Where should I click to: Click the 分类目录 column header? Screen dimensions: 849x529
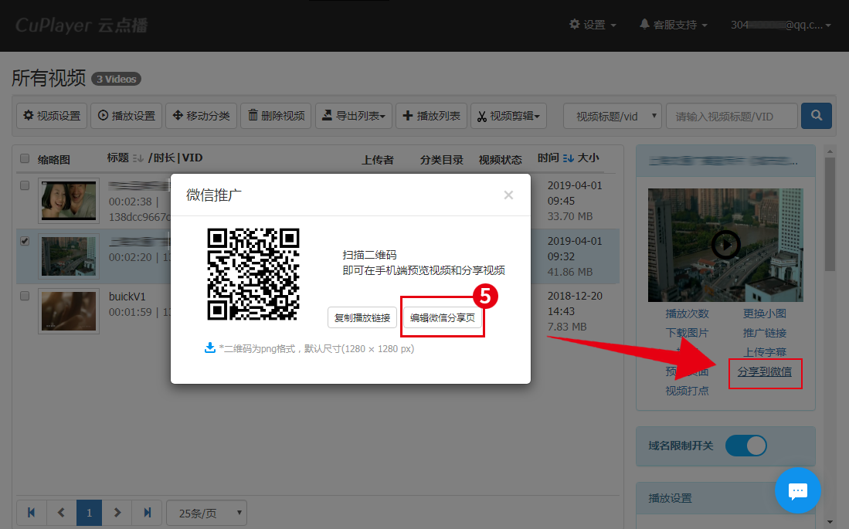441,160
